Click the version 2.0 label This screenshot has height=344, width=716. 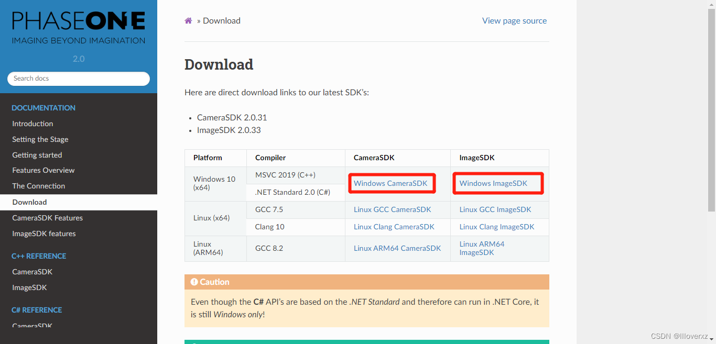[79, 59]
